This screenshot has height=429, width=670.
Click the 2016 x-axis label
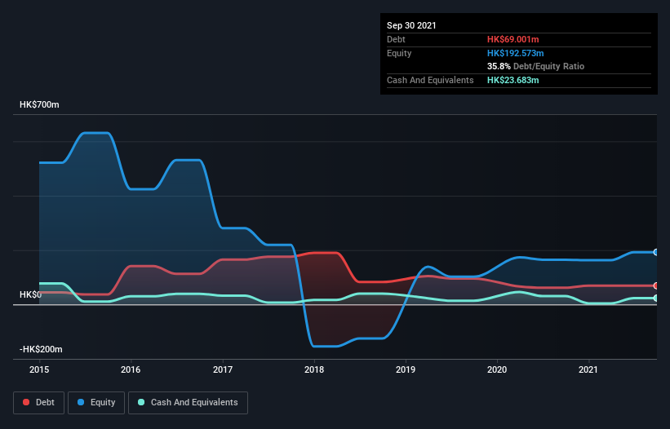(131, 369)
